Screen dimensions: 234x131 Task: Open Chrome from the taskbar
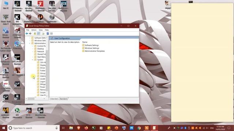click(139, 128)
